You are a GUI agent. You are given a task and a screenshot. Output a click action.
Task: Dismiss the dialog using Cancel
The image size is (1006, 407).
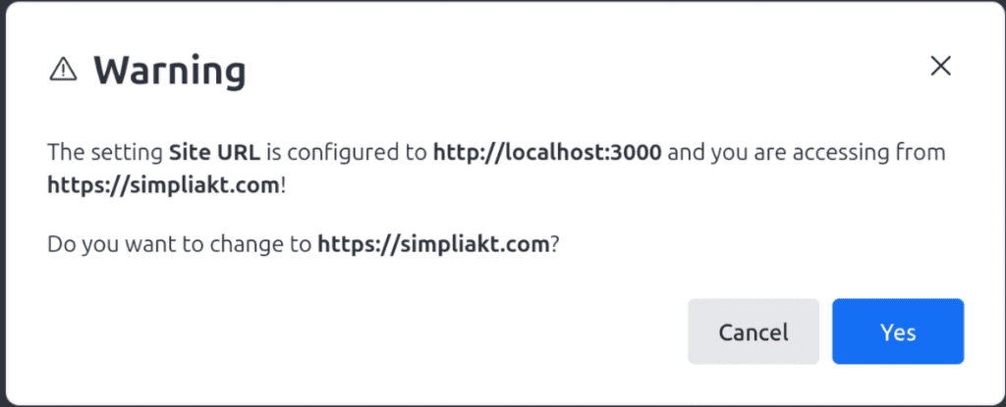tap(754, 331)
